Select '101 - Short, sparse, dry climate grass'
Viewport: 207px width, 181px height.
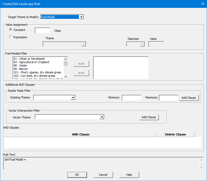[38, 72]
